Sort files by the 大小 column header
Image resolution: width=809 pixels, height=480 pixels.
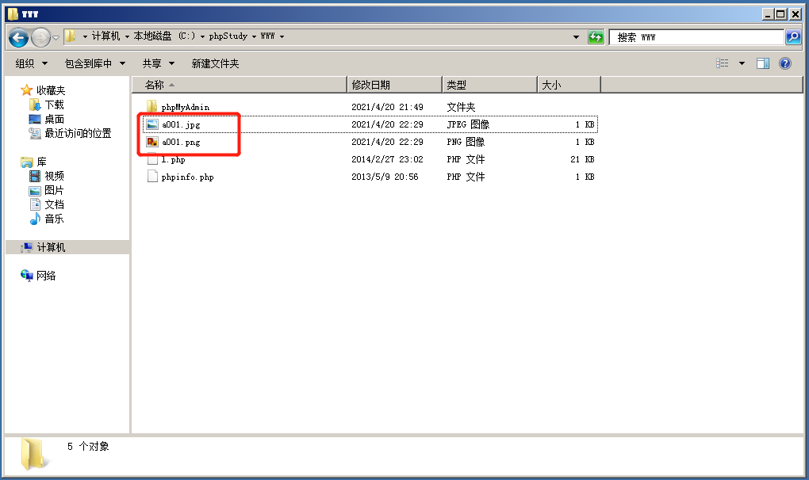click(569, 85)
